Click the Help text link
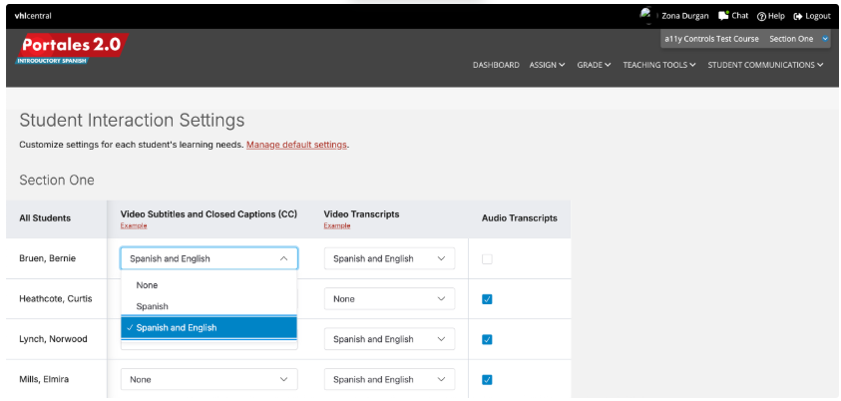Viewport: 841px width, 401px height. coord(776,17)
